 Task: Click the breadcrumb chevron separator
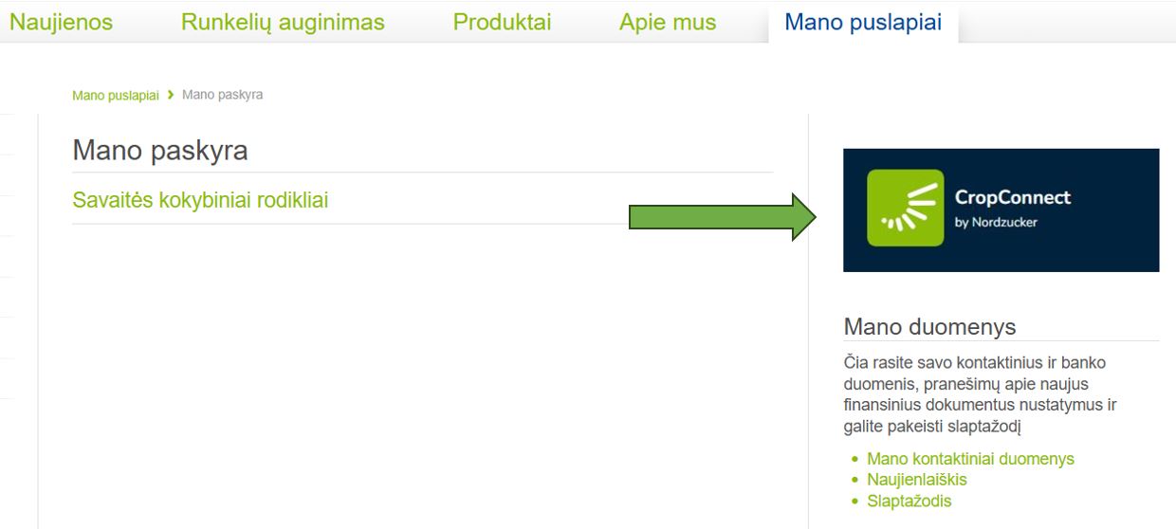pyautogui.click(x=171, y=95)
